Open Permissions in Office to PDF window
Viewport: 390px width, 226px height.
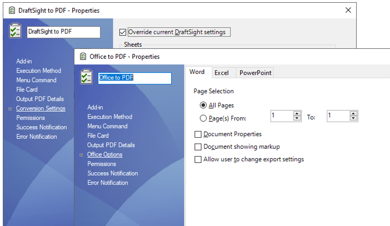102,164
